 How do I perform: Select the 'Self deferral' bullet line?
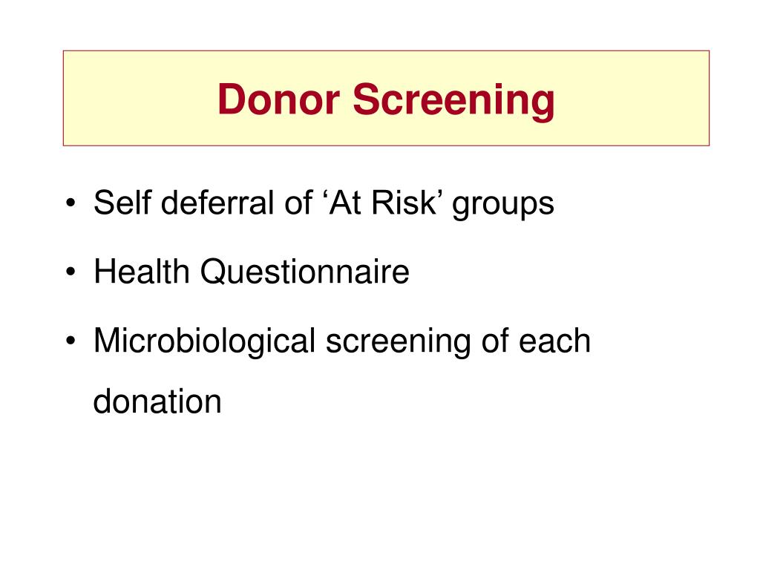[324, 203]
